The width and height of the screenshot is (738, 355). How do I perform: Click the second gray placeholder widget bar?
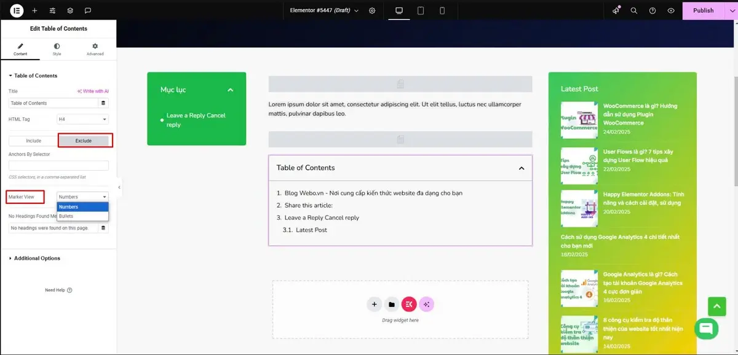click(400, 139)
